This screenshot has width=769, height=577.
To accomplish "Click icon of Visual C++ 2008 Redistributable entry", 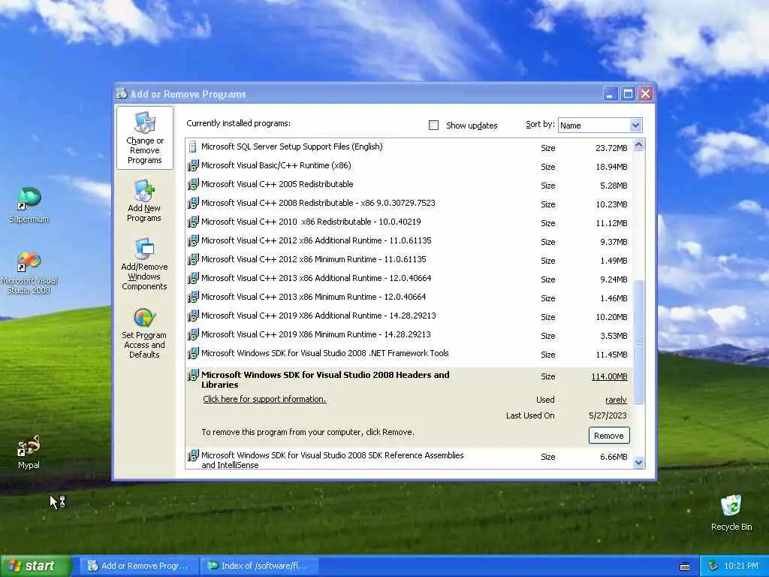I will click(193, 203).
